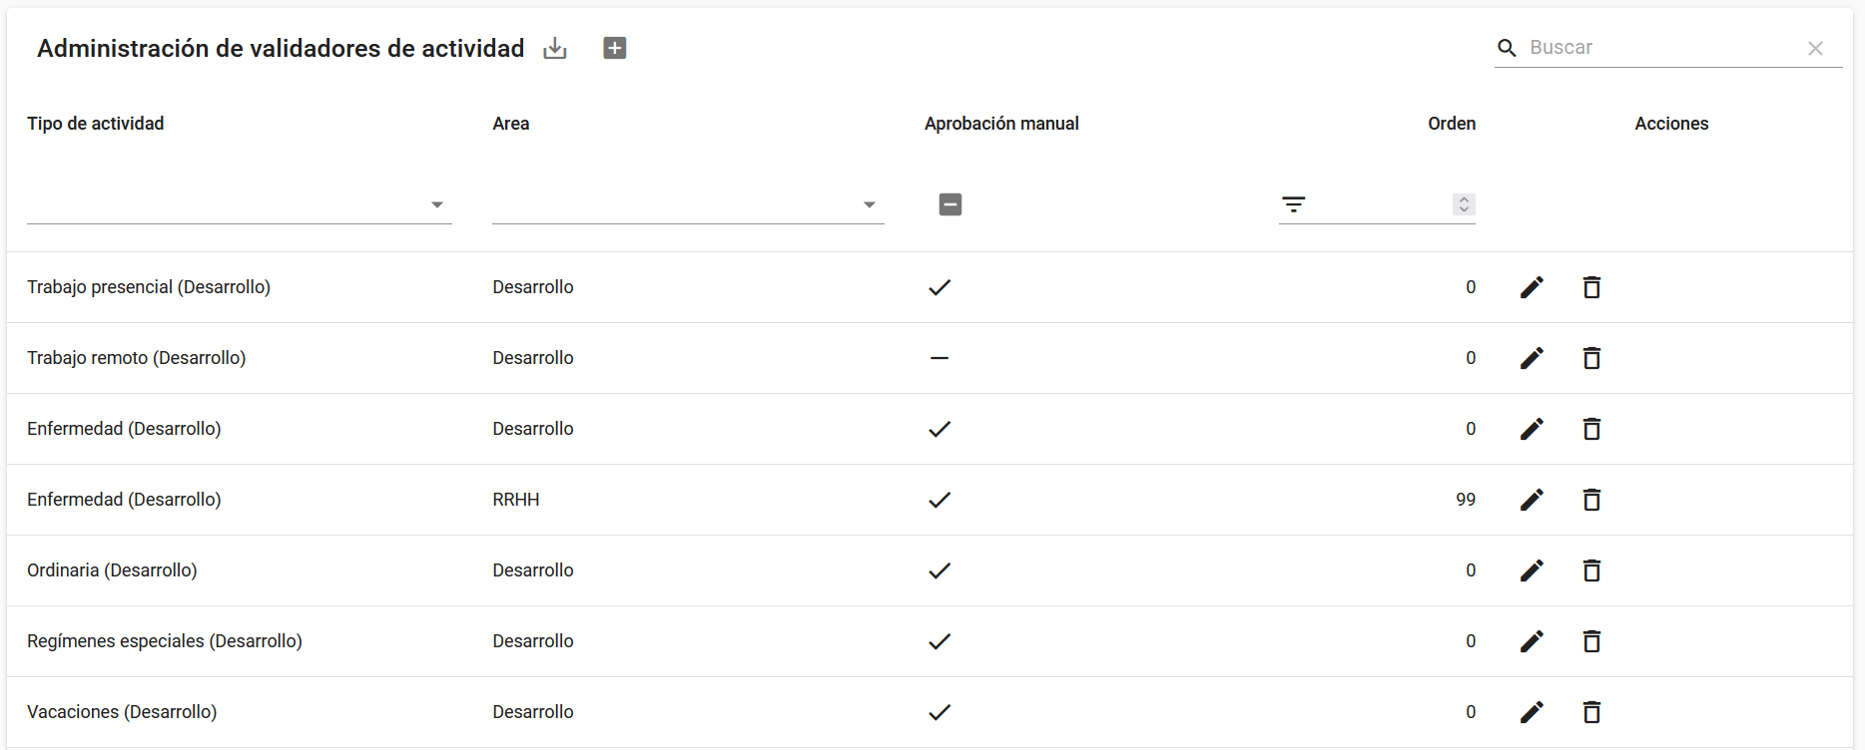Image resolution: width=1865 pixels, height=750 pixels.
Task: Click the add new validator plus icon
Action: [x=615, y=48]
